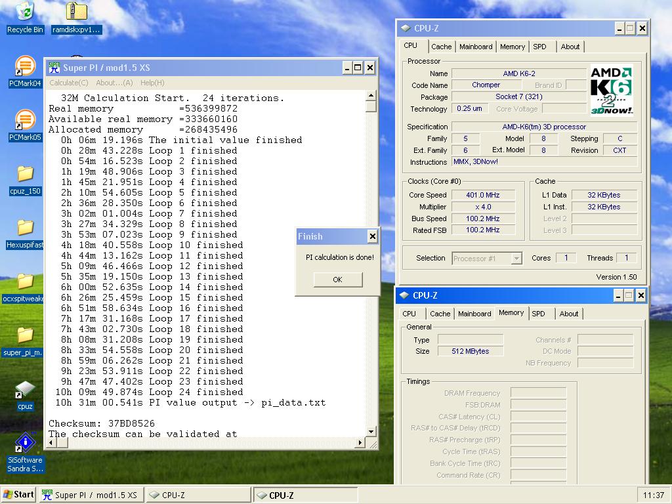Click the lower CPU-Z window title icon
Screen dimensions: 672x504
point(404,295)
